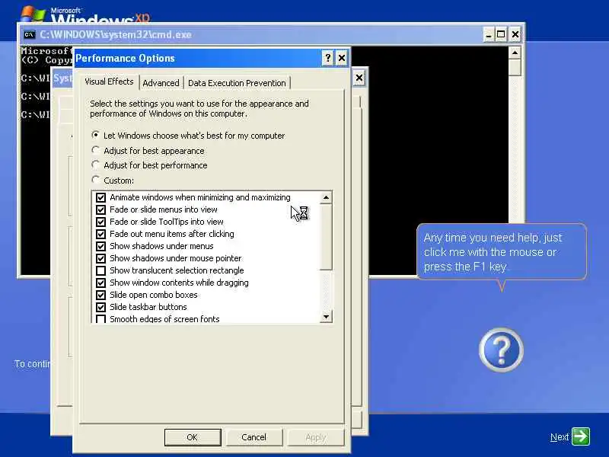Close the cmd.exe window
Screen dimensions: 609x457
pyautogui.click(x=515, y=34)
